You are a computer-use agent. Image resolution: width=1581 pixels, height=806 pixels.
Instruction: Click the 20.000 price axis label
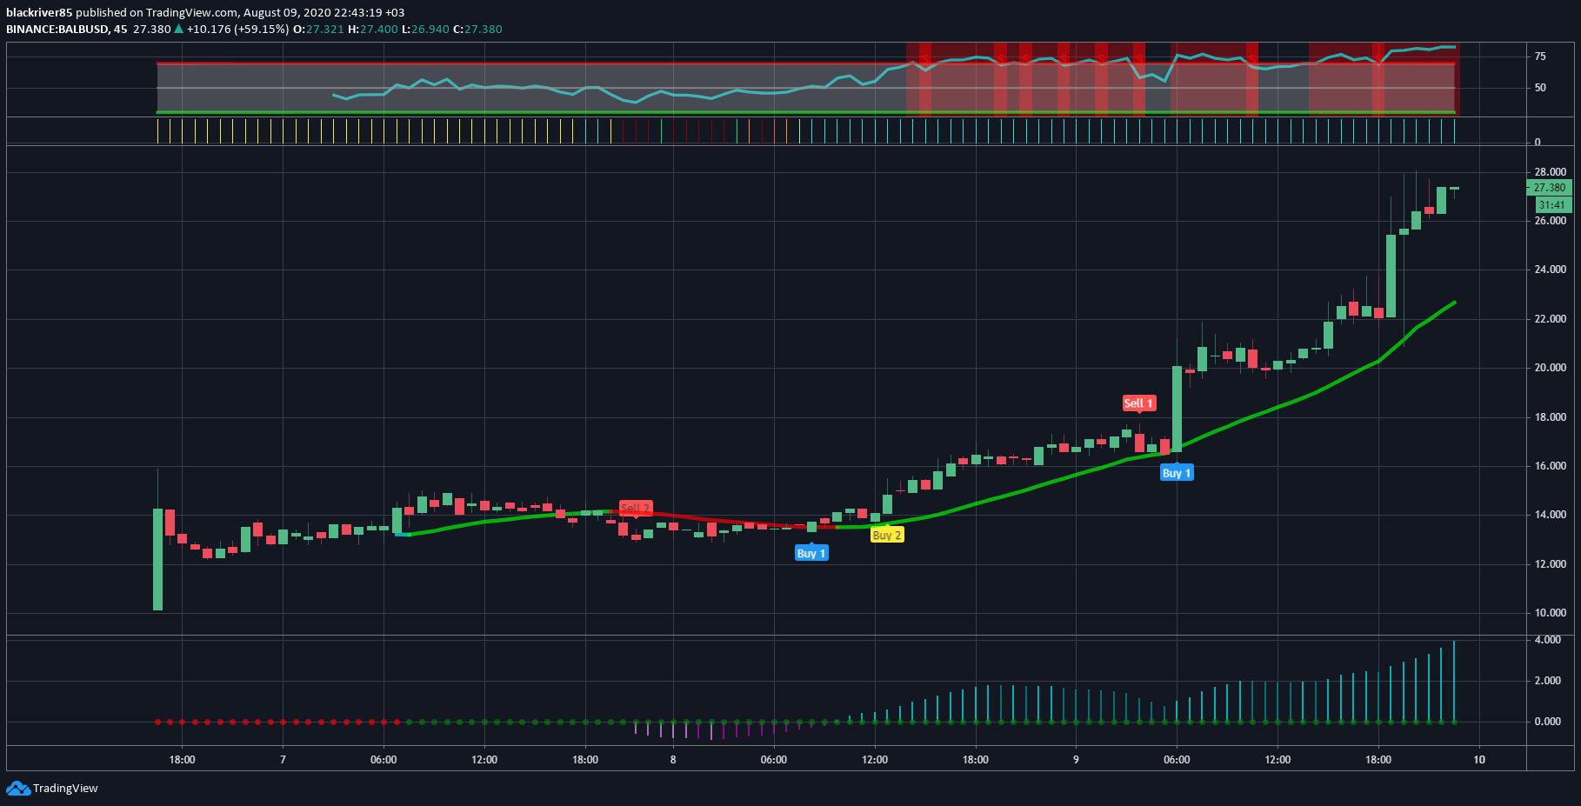1550,368
